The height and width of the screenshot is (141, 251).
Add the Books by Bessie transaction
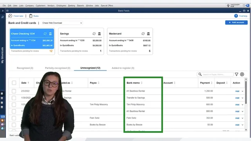(237, 125)
